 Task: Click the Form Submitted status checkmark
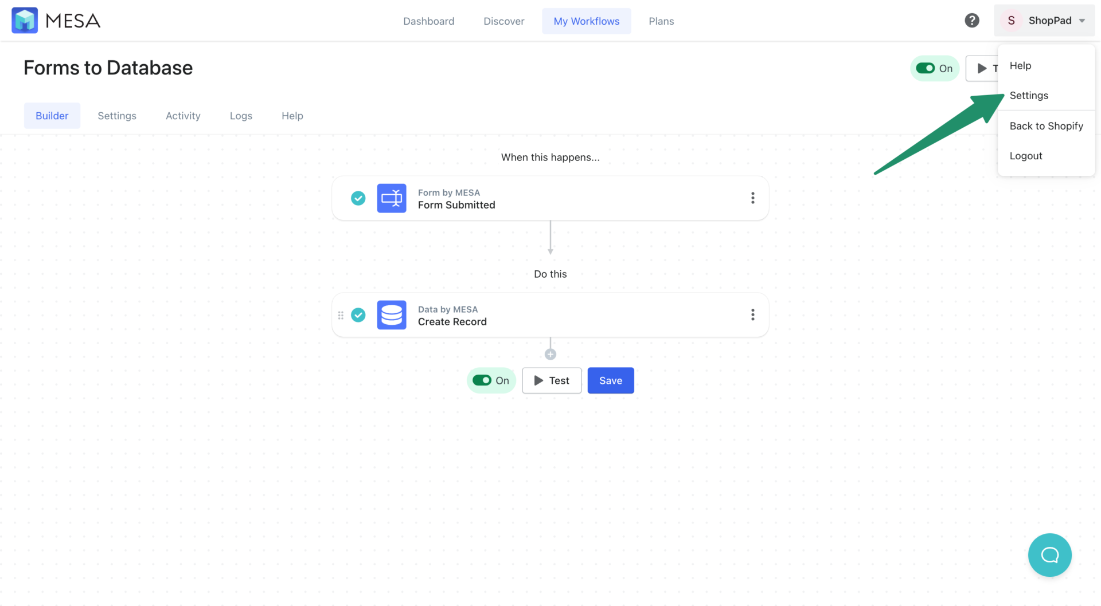(x=358, y=198)
